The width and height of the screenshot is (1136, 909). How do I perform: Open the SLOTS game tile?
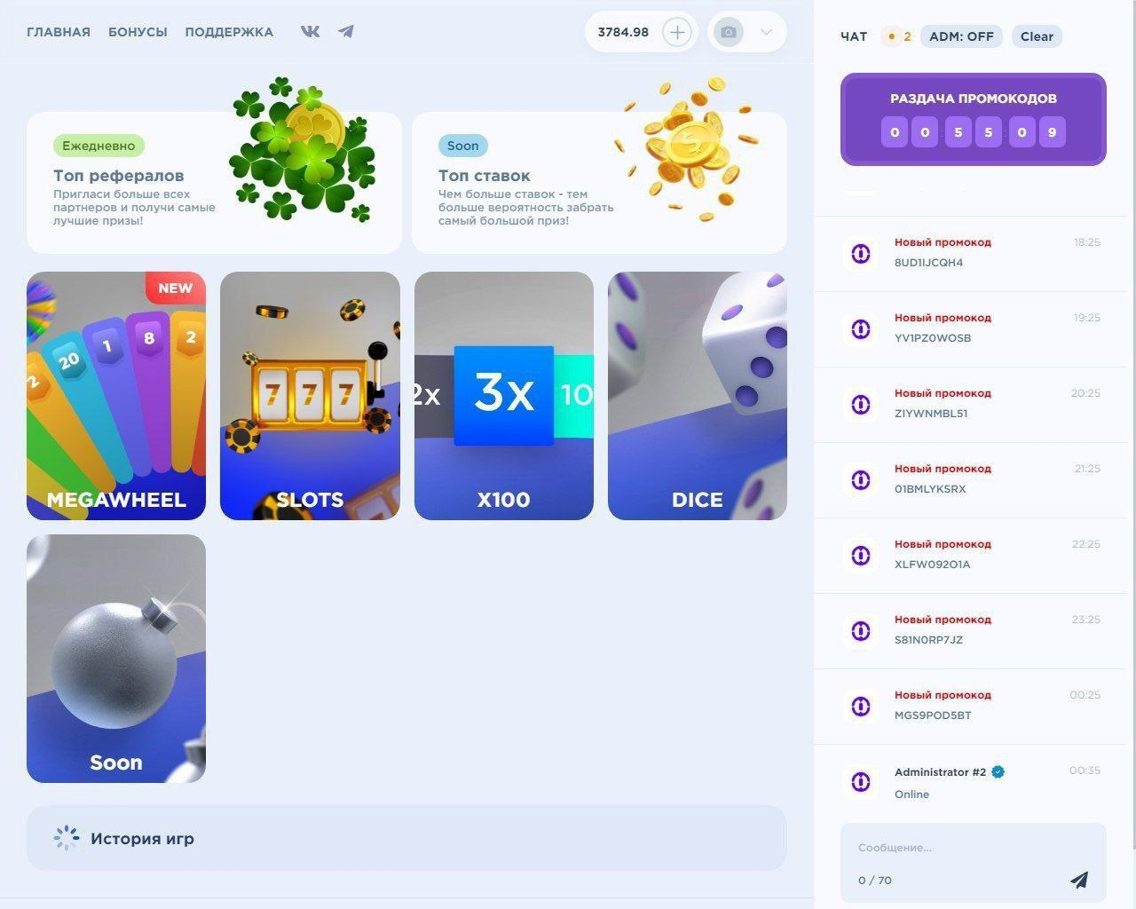pyautogui.click(x=310, y=396)
